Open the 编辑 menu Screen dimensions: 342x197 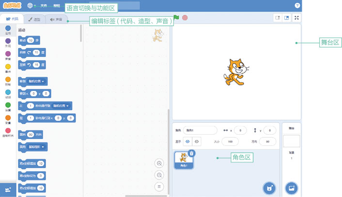point(57,6)
